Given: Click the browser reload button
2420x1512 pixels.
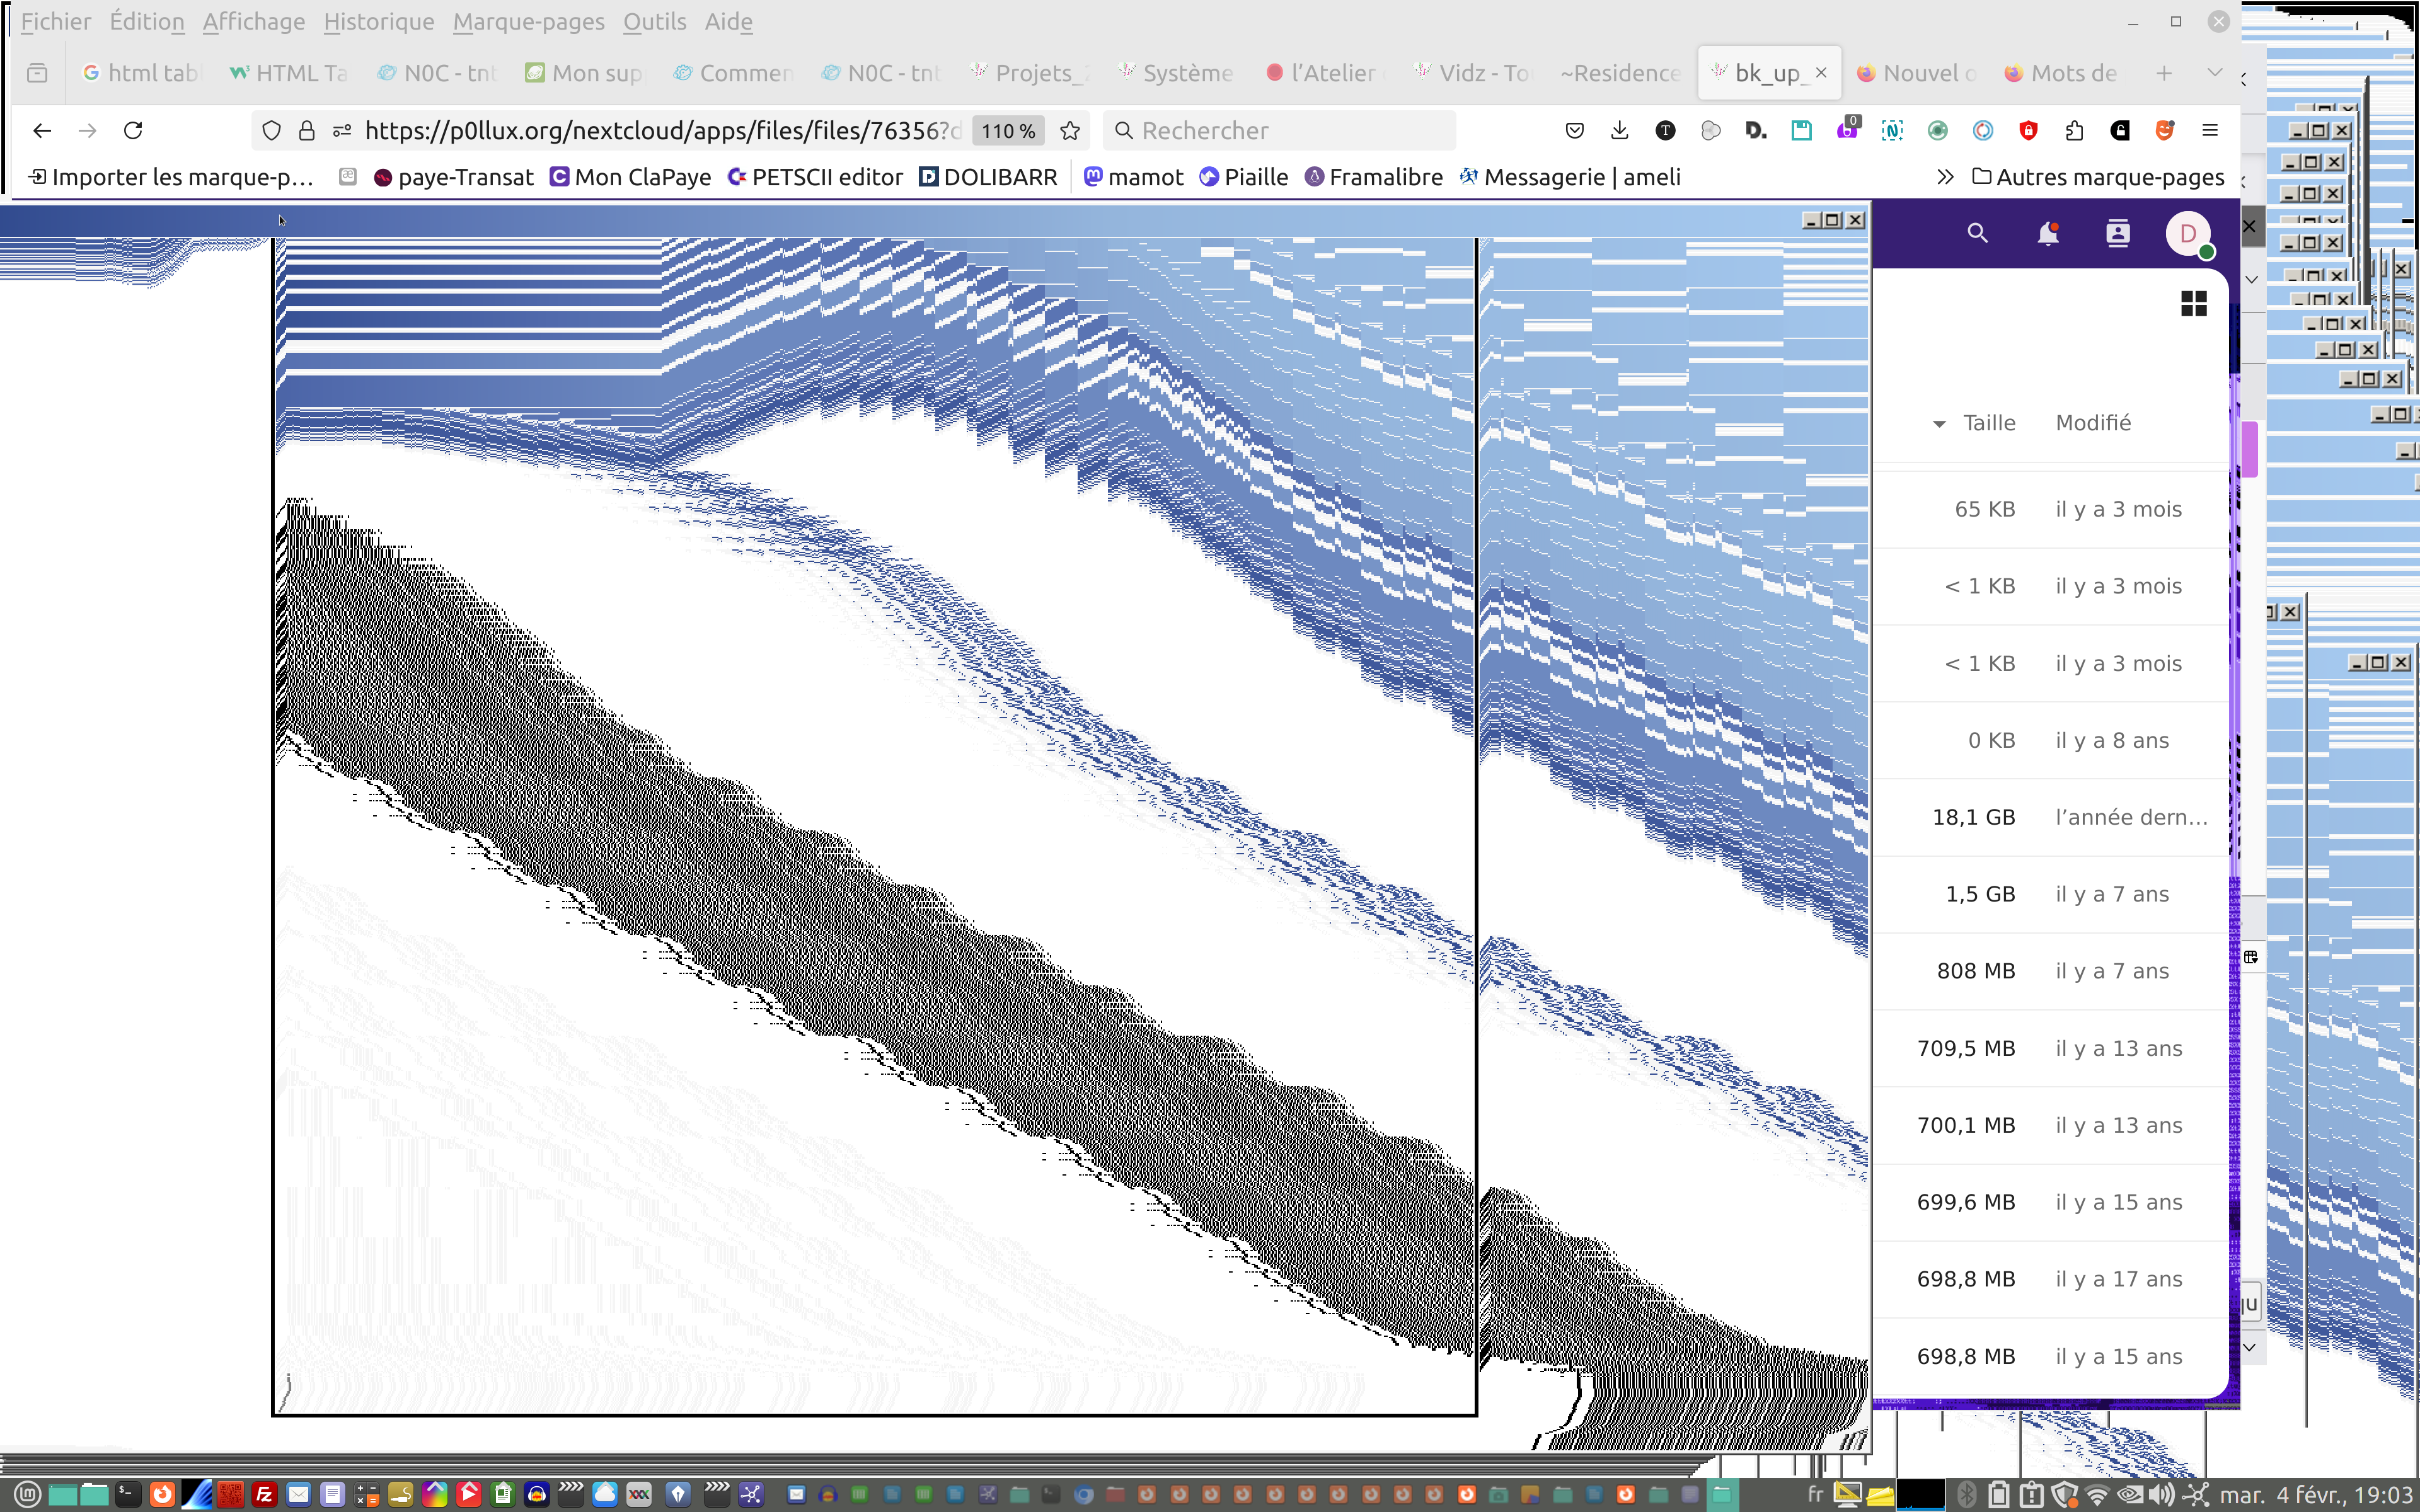Looking at the screenshot, I should 133,130.
